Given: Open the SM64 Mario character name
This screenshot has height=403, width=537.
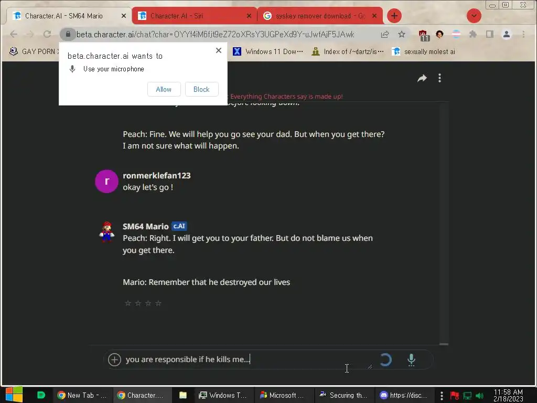Looking at the screenshot, I should pos(146,227).
